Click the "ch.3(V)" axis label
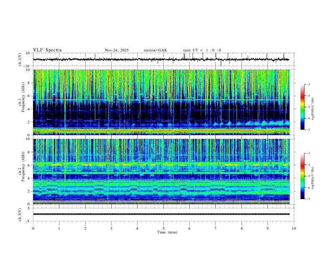The height and width of the screenshot is (256, 331). point(20,215)
